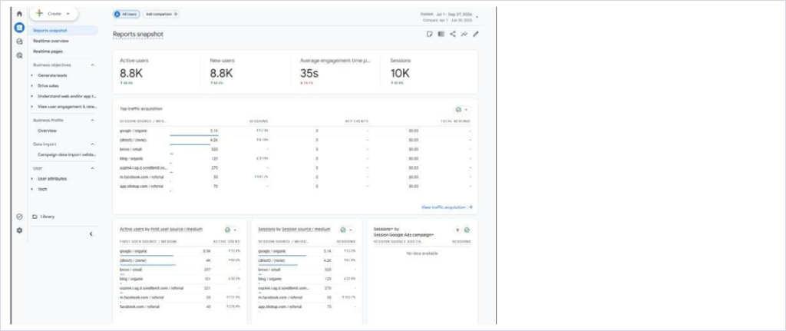Viewport: 786px width, 331px height.
Task: Open the Home icon in left rail
Action: 19,14
